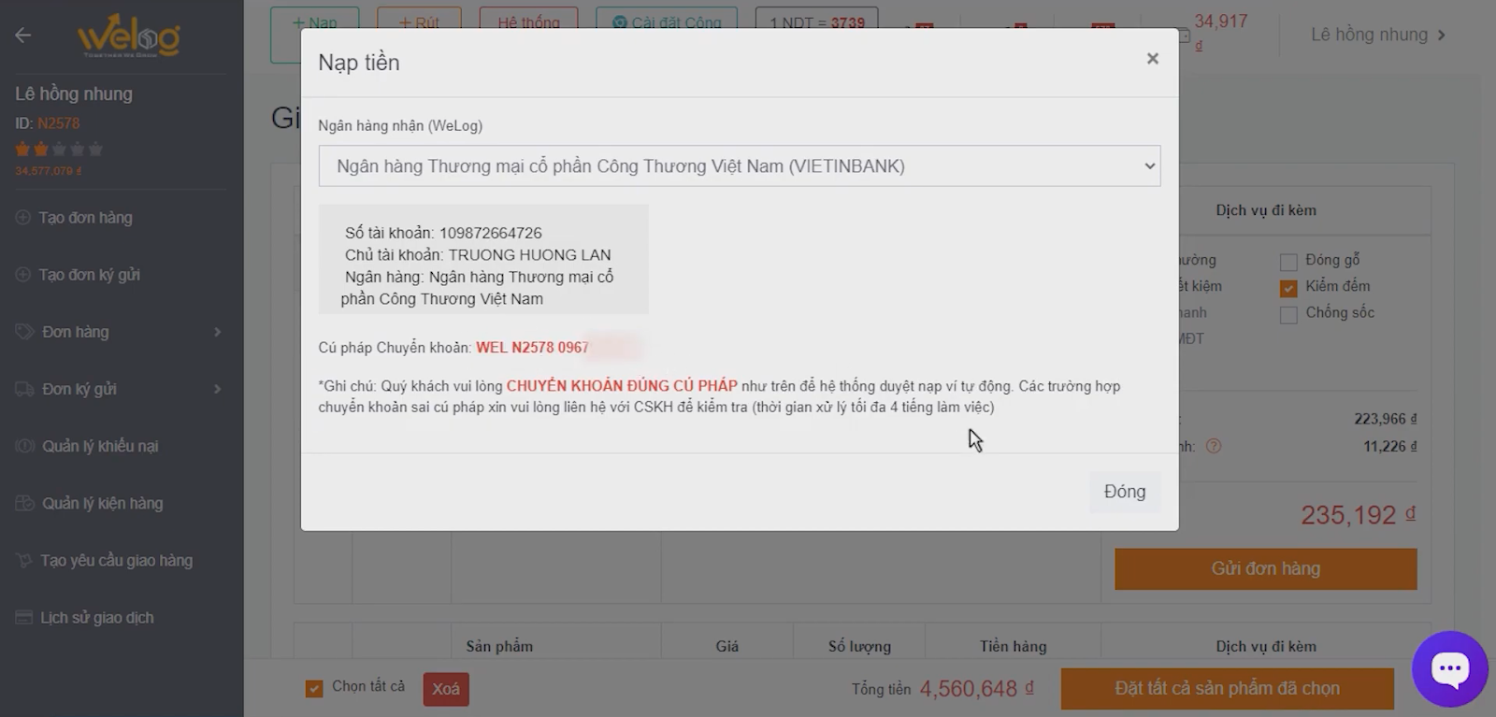Screen dimensions: 1496x717
Task: Click the star rating in sidebar
Action: coord(59,149)
